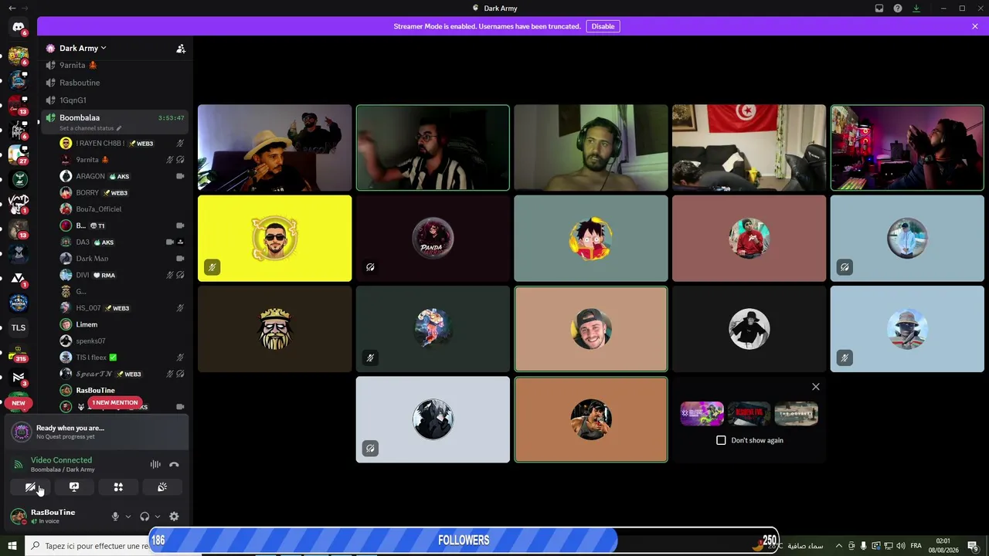Click the Disable streamer mode button
This screenshot has width=989, height=556.
click(x=603, y=26)
